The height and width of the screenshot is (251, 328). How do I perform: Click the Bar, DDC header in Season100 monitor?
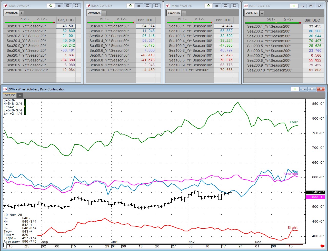(223, 20)
